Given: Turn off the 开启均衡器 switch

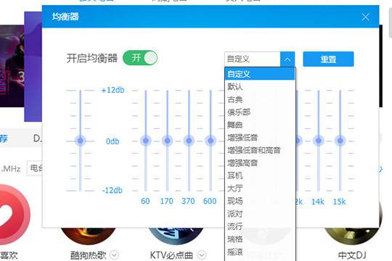Looking at the screenshot, I should pyautogui.click(x=140, y=58).
